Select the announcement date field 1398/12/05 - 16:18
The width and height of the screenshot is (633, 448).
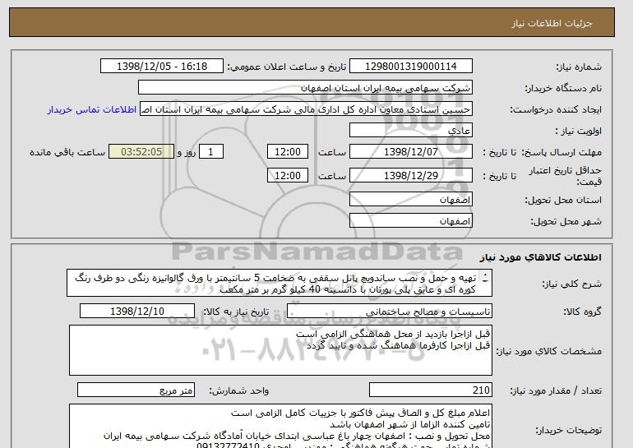coord(162,67)
